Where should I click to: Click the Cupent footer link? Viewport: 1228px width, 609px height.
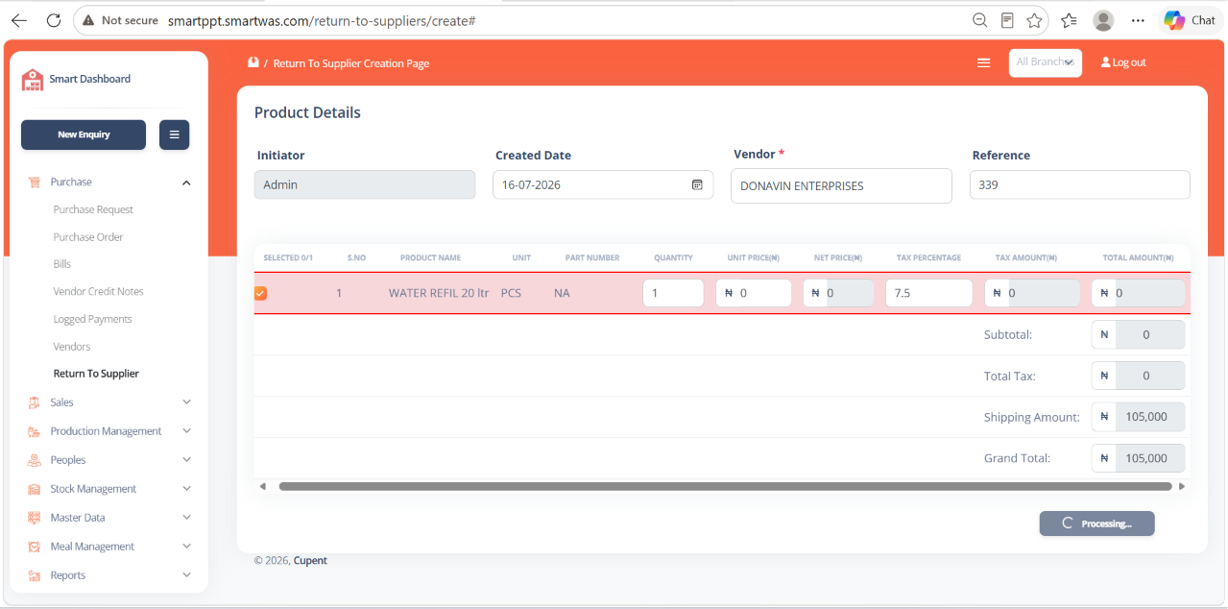[310, 561]
